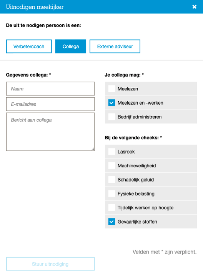Screen dimensions: 203x277
Task: Select the Collega person type
Action: 71,46
